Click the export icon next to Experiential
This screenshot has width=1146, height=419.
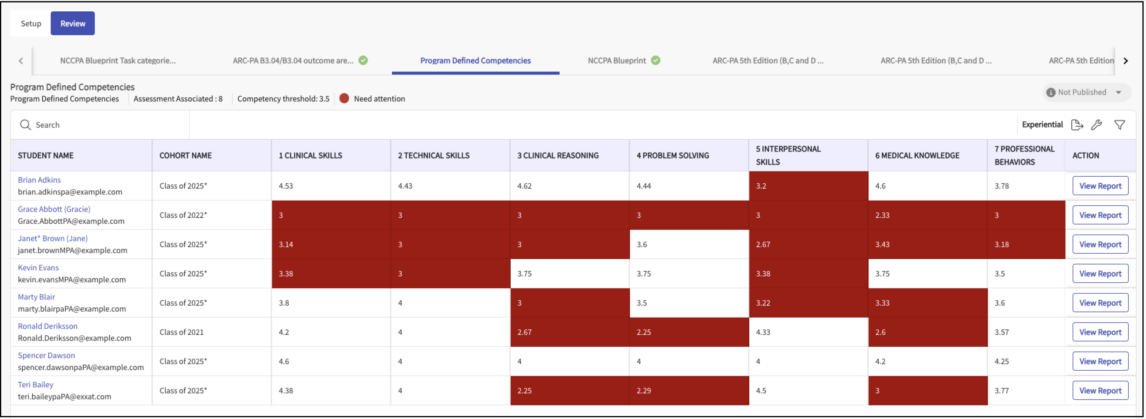coord(1077,125)
